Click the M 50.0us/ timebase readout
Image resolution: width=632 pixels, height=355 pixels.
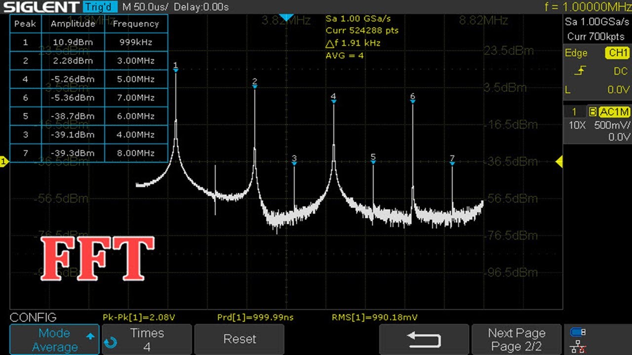tap(146, 7)
